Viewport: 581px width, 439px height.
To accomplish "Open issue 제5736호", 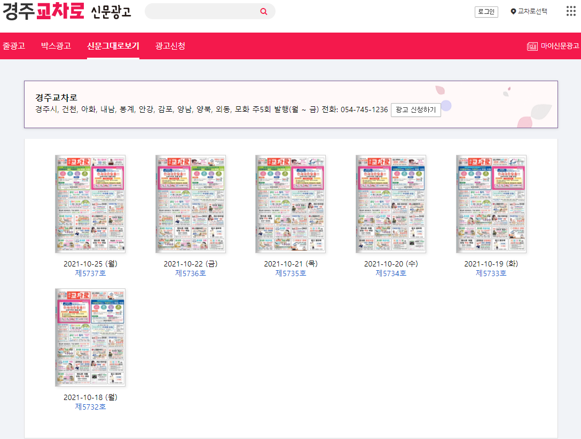I will pyautogui.click(x=191, y=272).
